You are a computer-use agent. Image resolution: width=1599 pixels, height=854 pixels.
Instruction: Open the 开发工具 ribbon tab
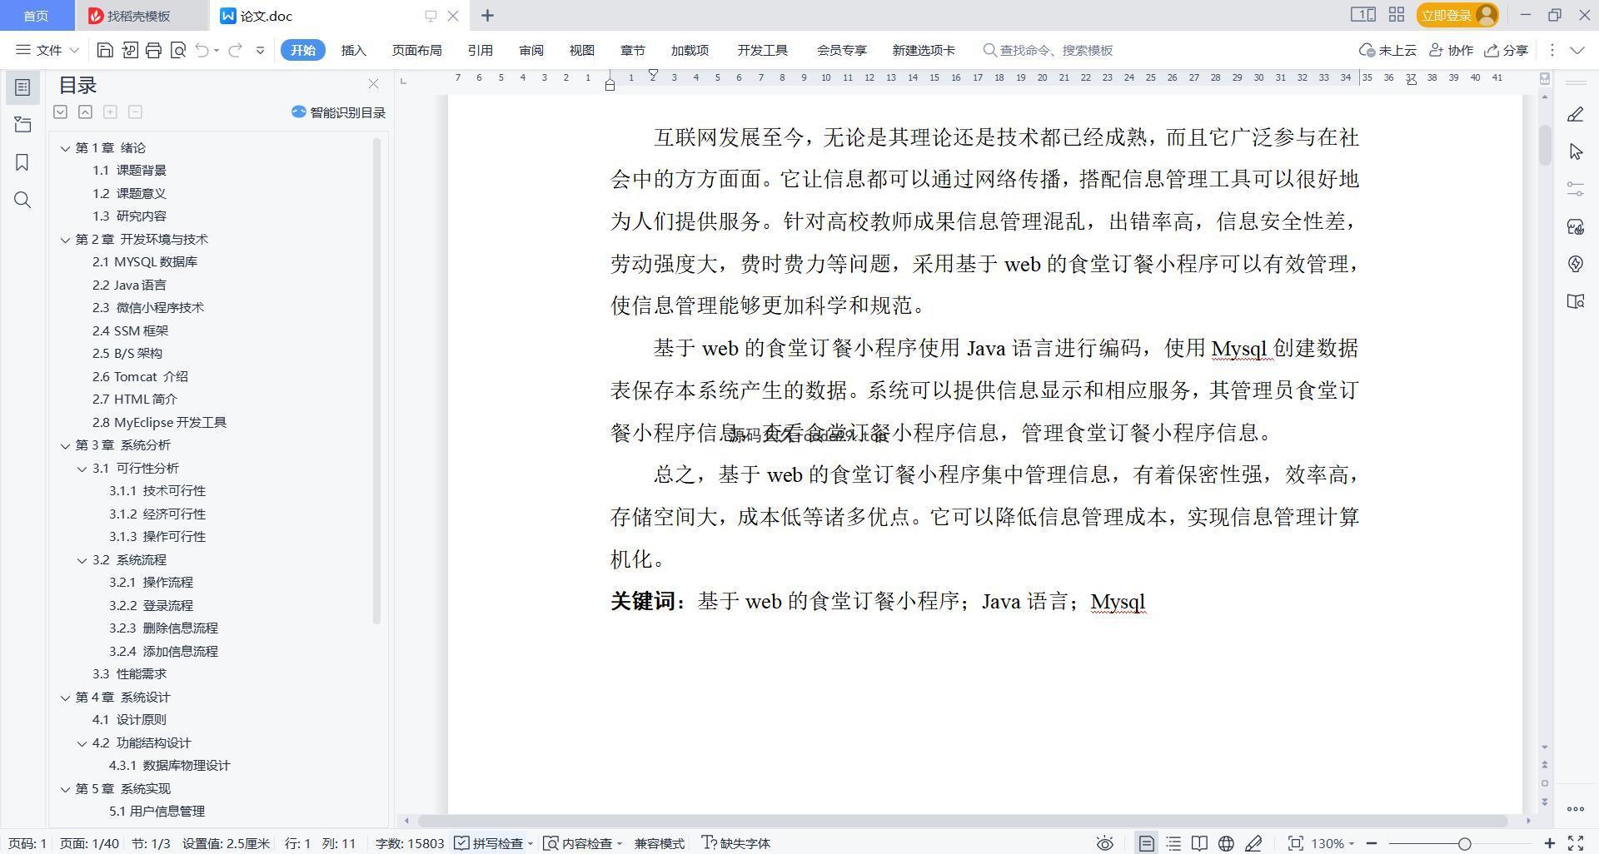pos(762,50)
